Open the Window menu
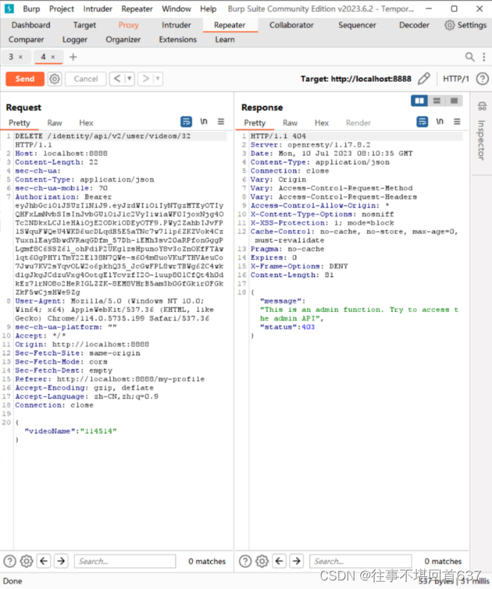492x589 pixels. (x=176, y=9)
